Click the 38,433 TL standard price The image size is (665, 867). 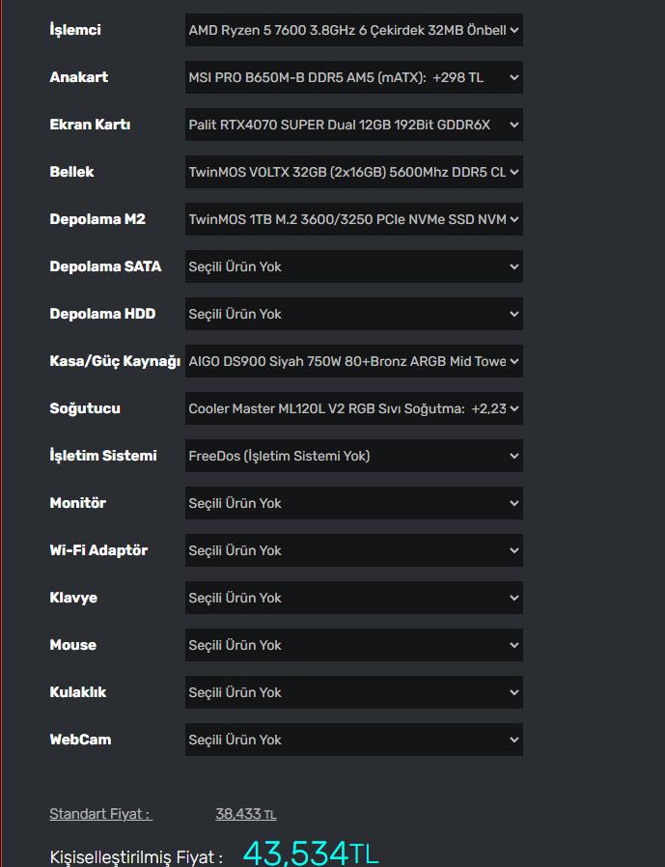tap(245, 814)
